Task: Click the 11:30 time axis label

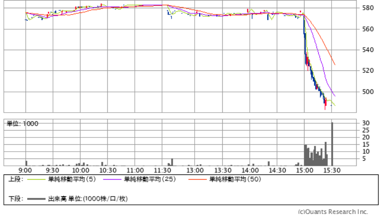Action: point(162,170)
